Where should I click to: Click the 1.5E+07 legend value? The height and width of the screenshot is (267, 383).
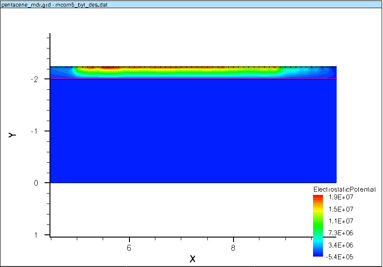(x=338, y=209)
